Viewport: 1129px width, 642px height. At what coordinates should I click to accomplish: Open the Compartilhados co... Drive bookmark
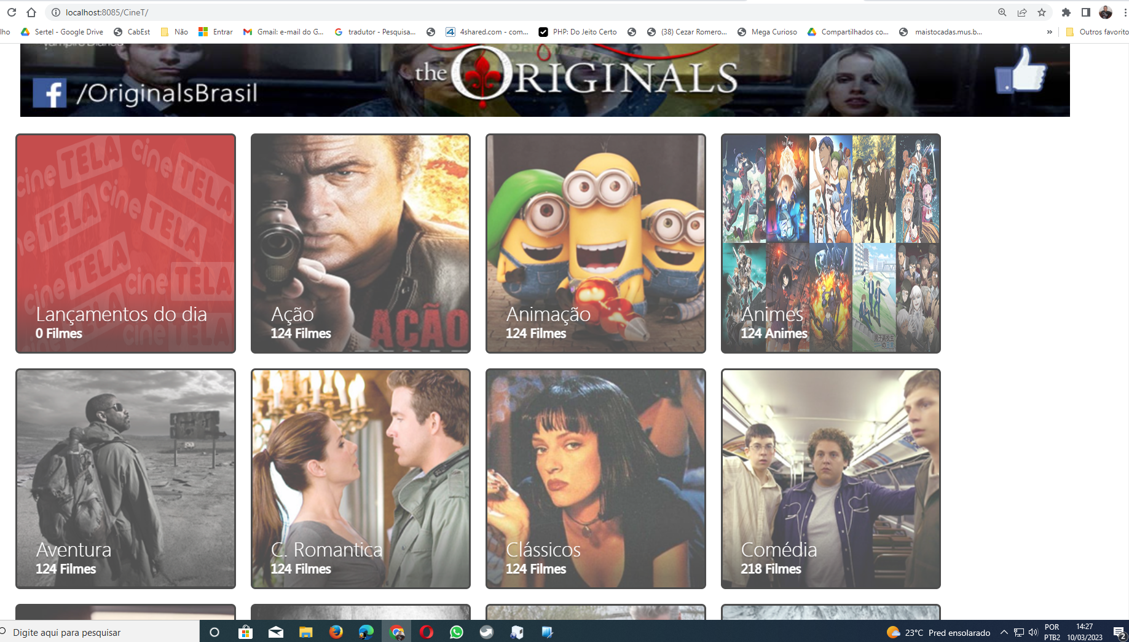click(x=848, y=32)
